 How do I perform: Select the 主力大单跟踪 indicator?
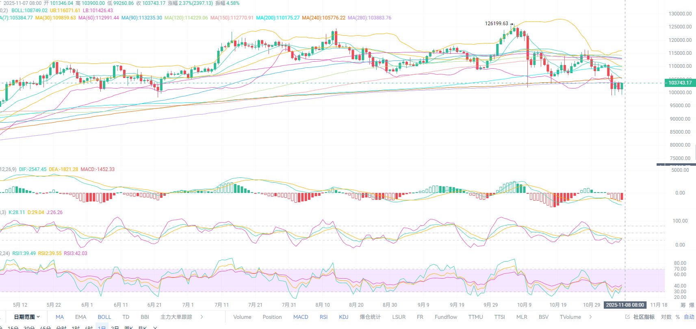176,317
